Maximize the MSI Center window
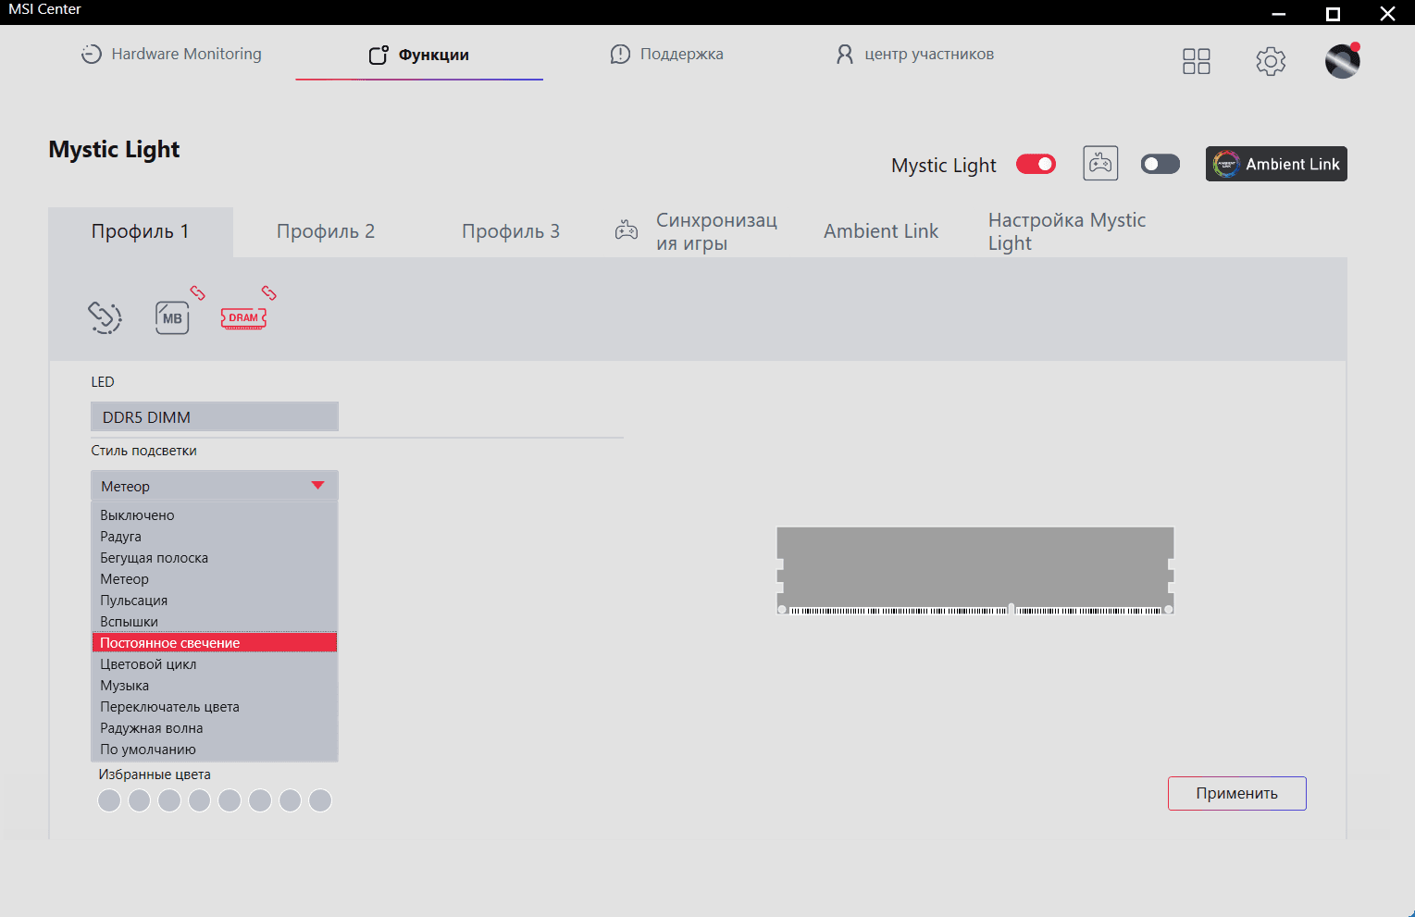The width and height of the screenshot is (1415, 917). pos(1333,13)
